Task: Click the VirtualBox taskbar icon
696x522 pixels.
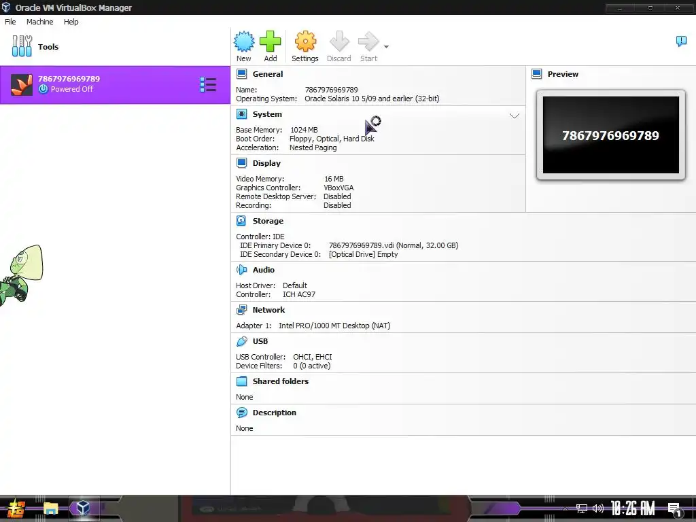Action: [x=83, y=508]
